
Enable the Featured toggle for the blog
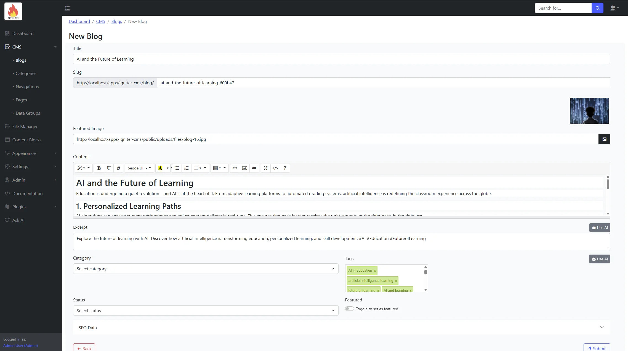349,309
